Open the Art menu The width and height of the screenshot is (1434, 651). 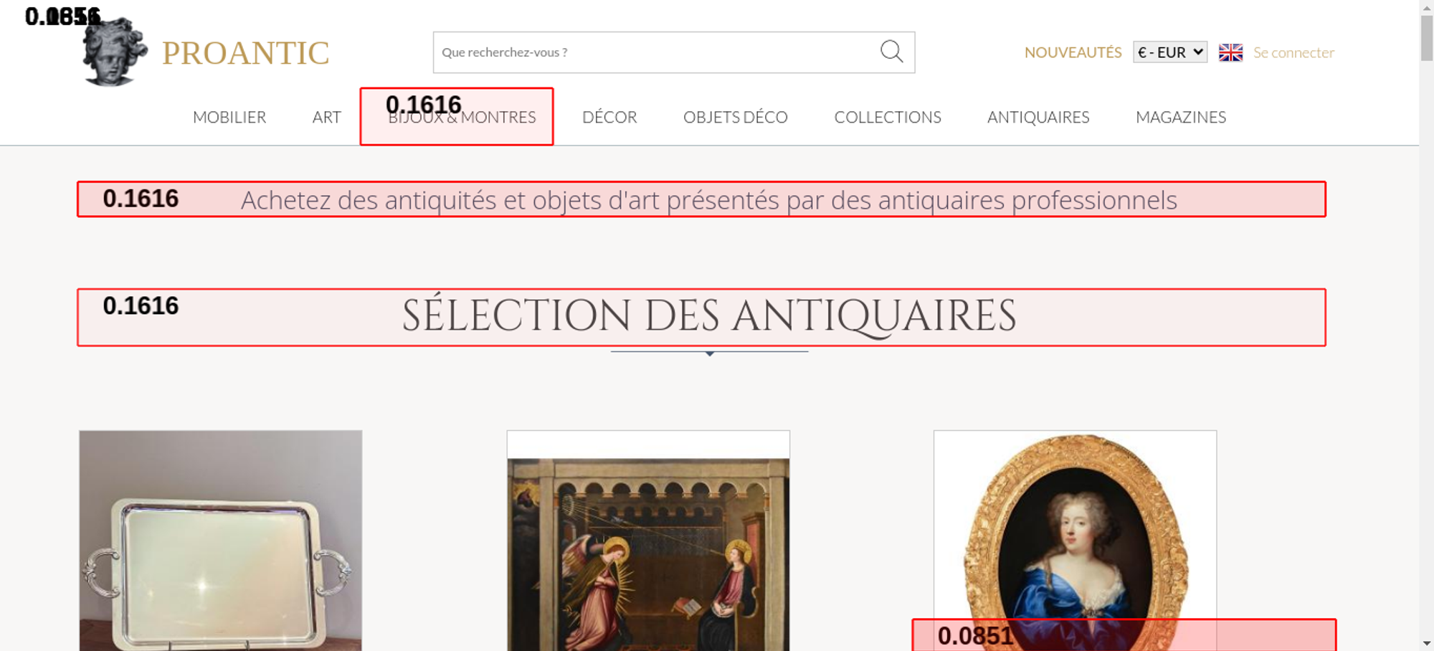(x=326, y=117)
